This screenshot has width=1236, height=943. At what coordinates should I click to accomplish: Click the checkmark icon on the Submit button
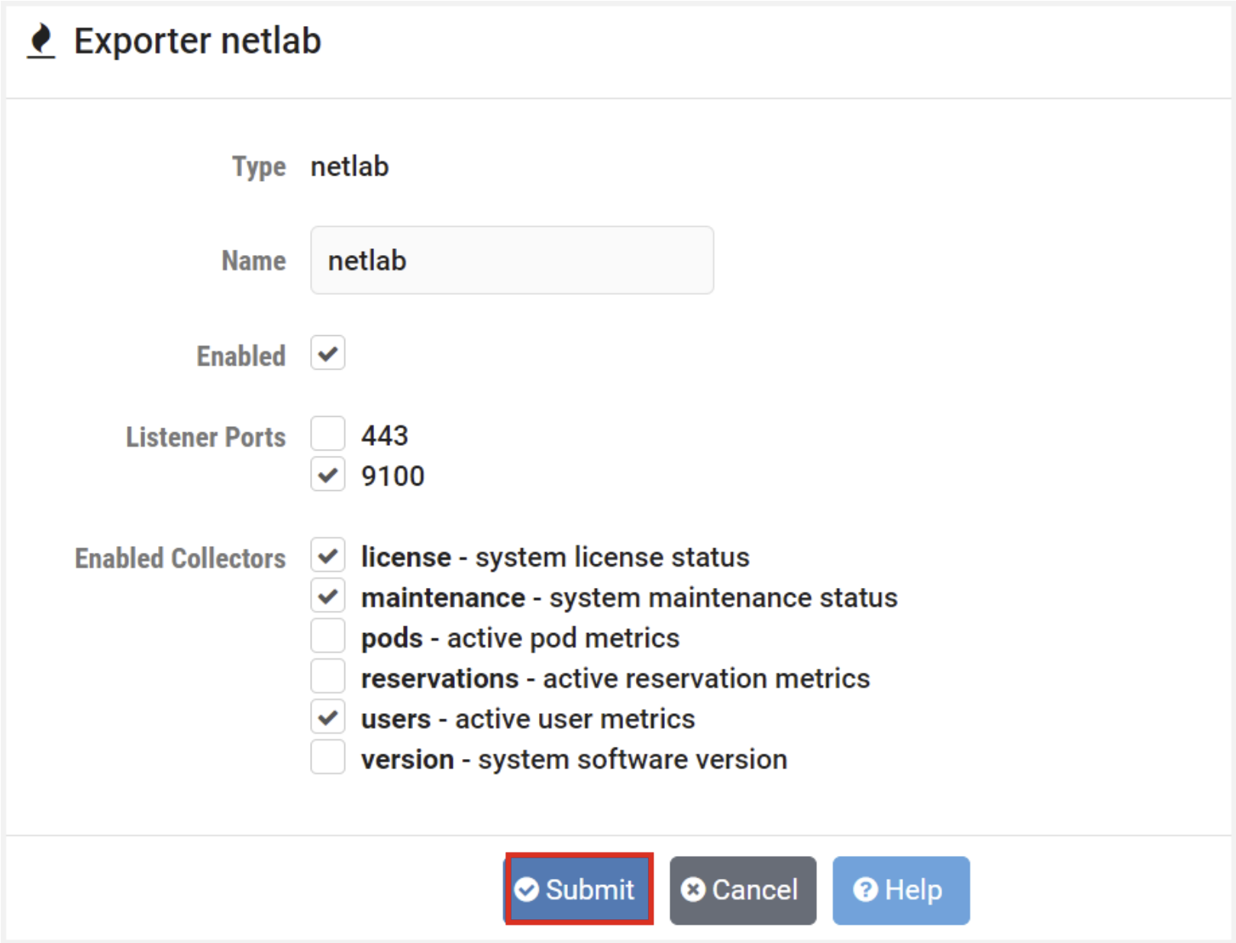(x=528, y=890)
